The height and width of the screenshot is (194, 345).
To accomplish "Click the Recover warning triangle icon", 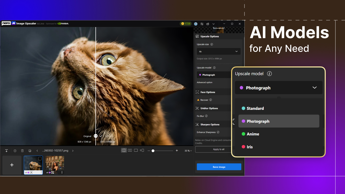I will [198, 100].
